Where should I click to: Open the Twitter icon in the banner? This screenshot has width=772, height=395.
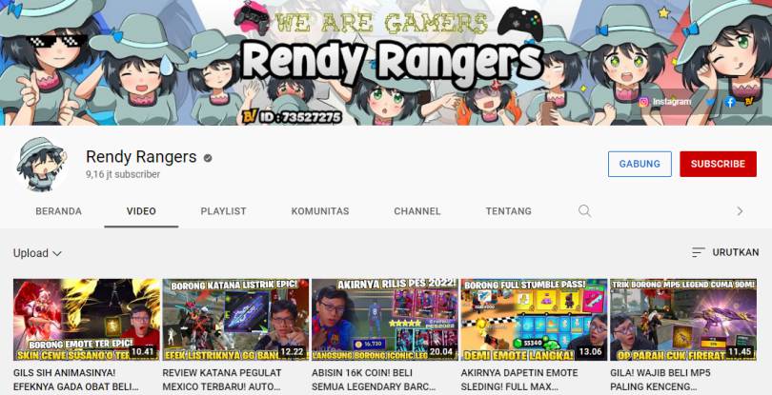point(710,102)
